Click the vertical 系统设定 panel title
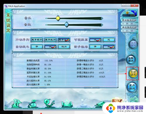This screenshot has width=146, height=114. pyautogui.click(x=8, y=23)
